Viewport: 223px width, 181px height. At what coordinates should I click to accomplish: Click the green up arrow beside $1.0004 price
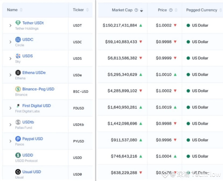click(x=175, y=156)
